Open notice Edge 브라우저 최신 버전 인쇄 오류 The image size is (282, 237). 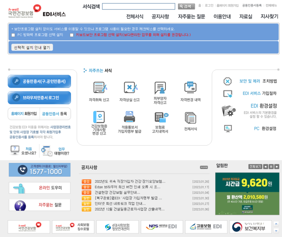coord(128,187)
